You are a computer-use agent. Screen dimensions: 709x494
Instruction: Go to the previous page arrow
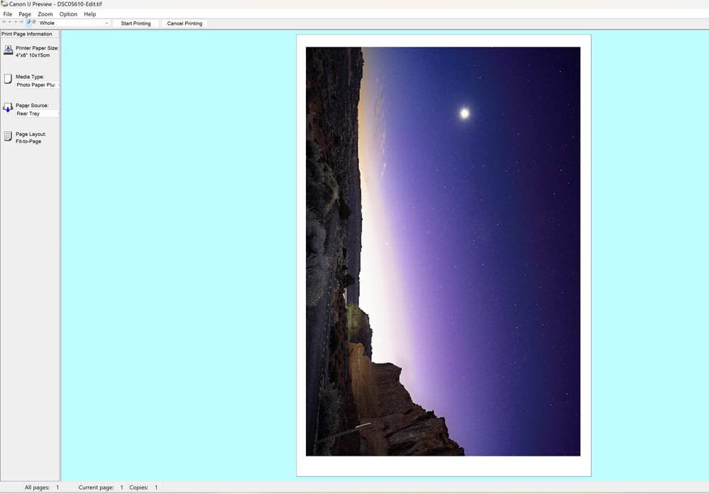click(10, 23)
